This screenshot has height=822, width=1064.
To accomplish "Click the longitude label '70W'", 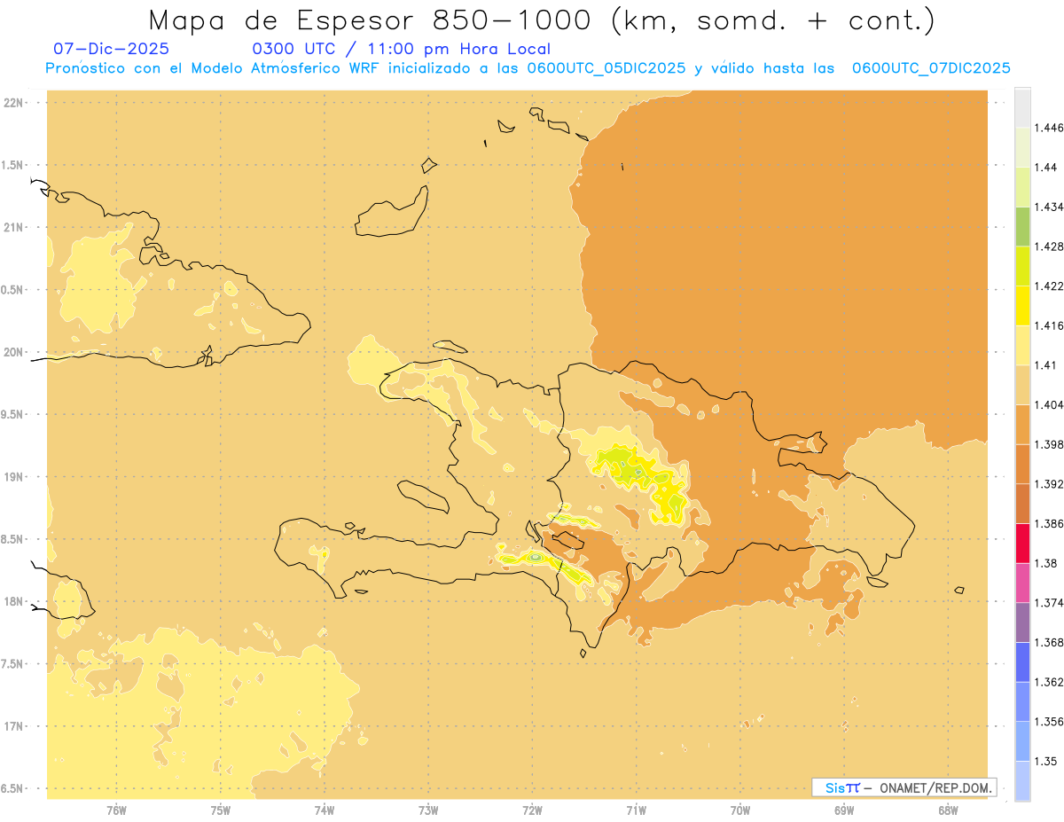I will (x=740, y=810).
